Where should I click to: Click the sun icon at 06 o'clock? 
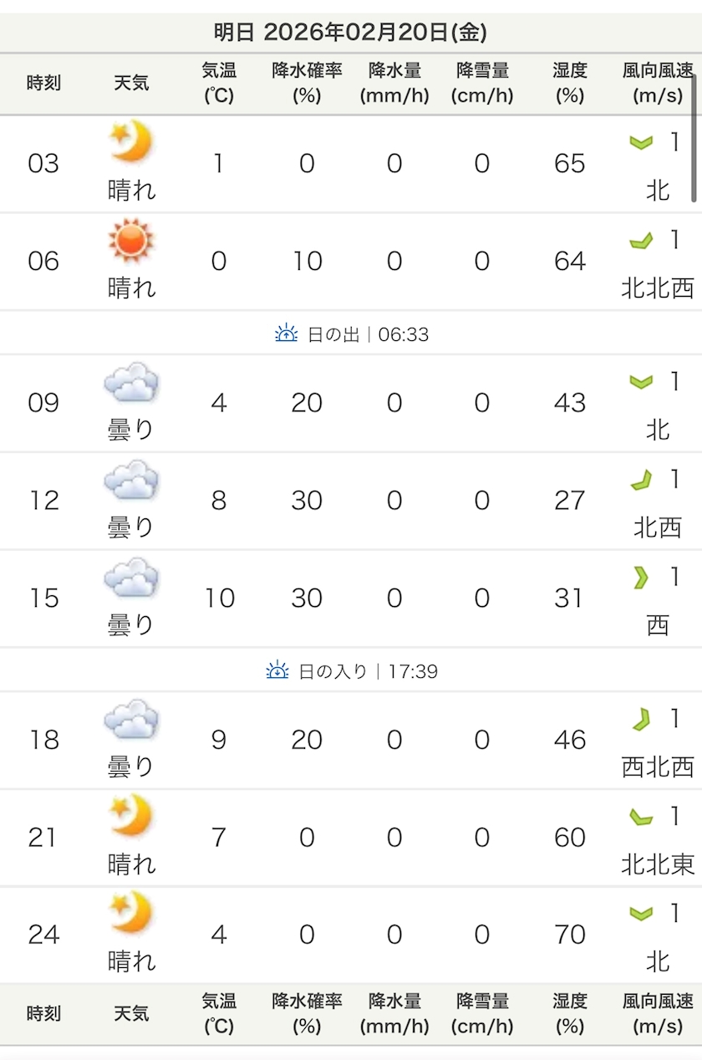coord(131,240)
